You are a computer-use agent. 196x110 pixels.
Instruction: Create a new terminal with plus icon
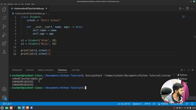pyautogui.click(x=182, y=70)
